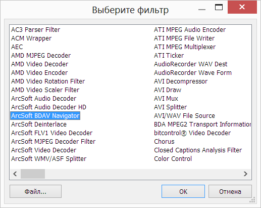Choose AMD MJPEG Decoder entry
The image size is (261, 208).
41,56
